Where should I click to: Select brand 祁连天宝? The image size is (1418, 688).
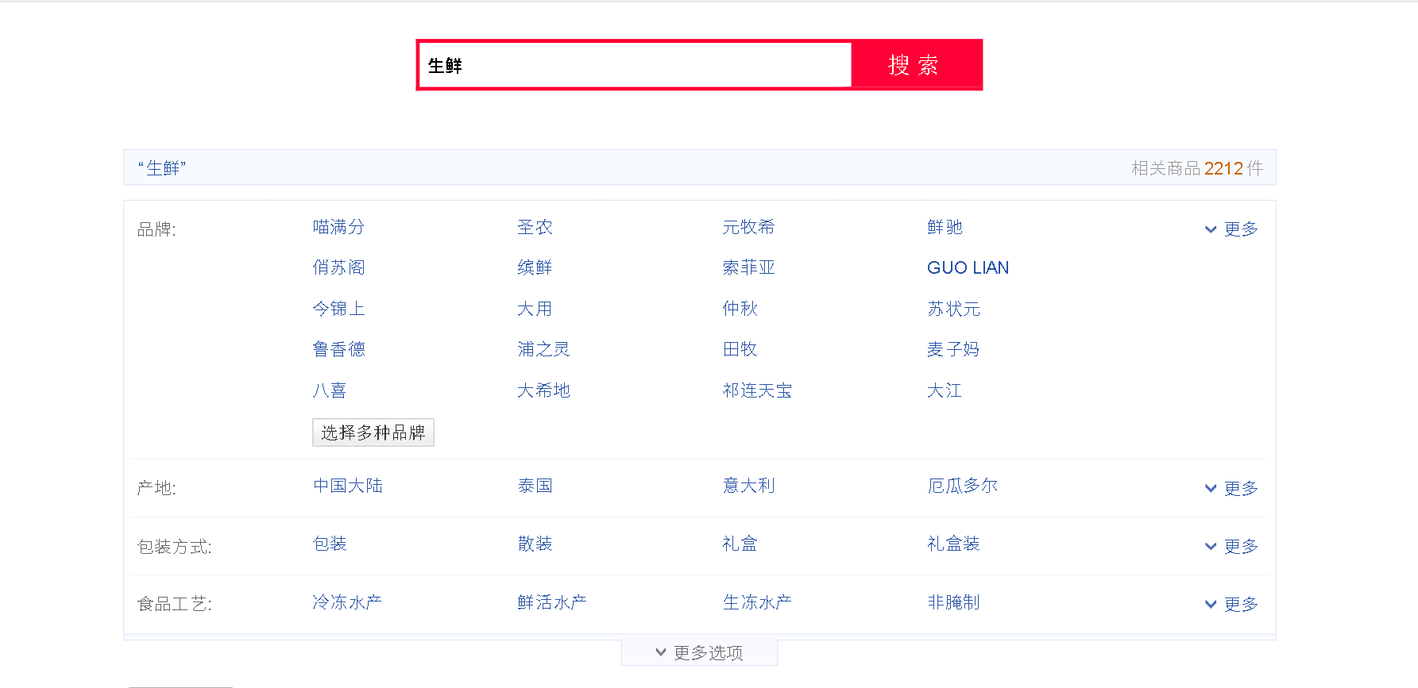click(x=757, y=390)
